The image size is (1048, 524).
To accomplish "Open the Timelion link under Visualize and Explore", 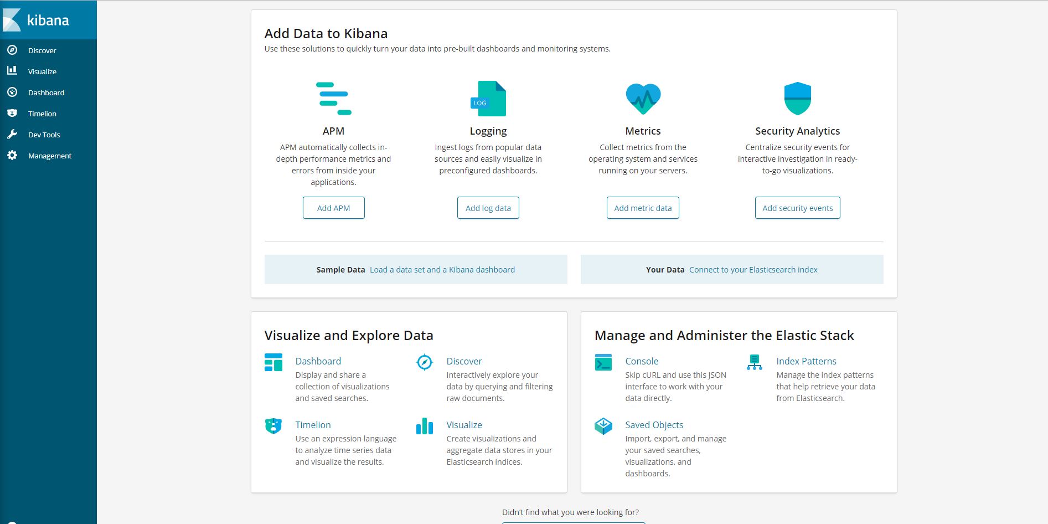I will pyautogui.click(x=313, y=425).
